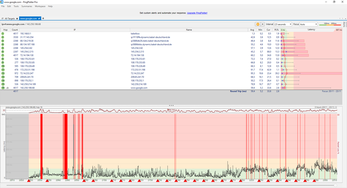Add a new target tab with the plus icon

(43, 18)
